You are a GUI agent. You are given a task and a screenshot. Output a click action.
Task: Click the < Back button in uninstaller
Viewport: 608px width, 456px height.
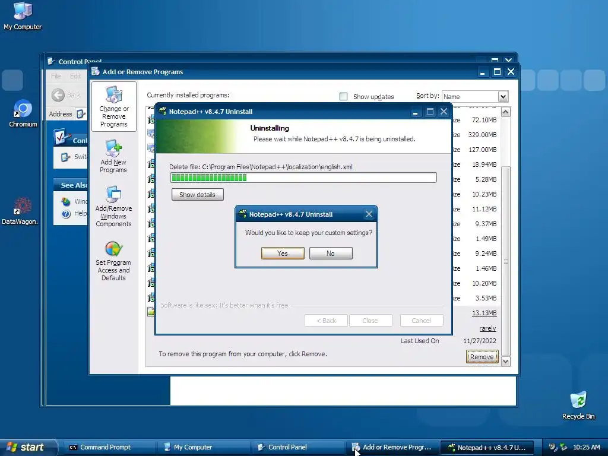326,321
